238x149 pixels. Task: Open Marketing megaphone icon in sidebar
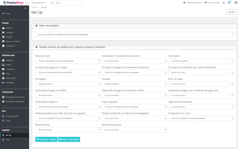[3, 82]
